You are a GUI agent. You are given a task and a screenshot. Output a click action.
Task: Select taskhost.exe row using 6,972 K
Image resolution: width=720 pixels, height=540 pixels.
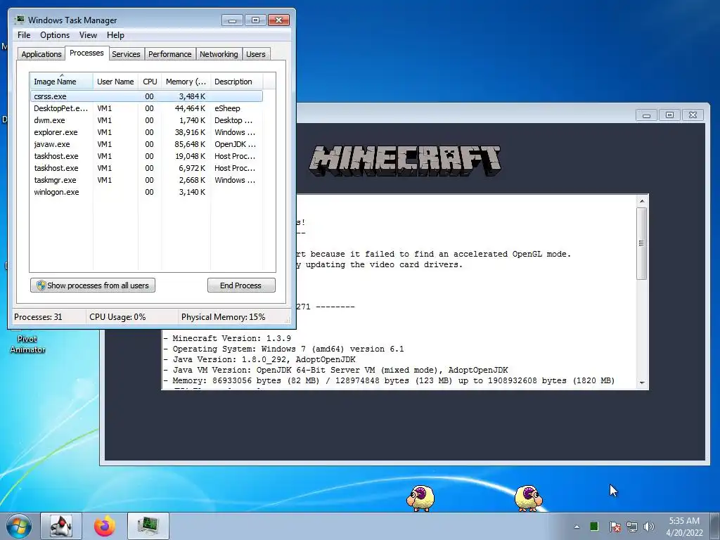[146, 168]
